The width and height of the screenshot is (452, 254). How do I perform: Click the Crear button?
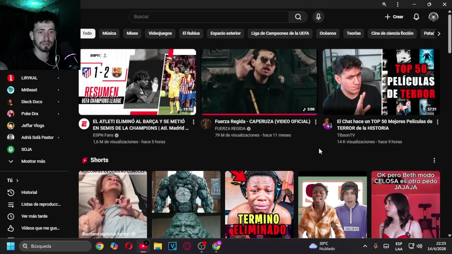point(394,17)
